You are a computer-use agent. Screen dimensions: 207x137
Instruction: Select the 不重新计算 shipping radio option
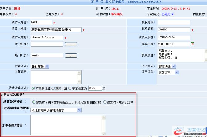pos(33,88)
